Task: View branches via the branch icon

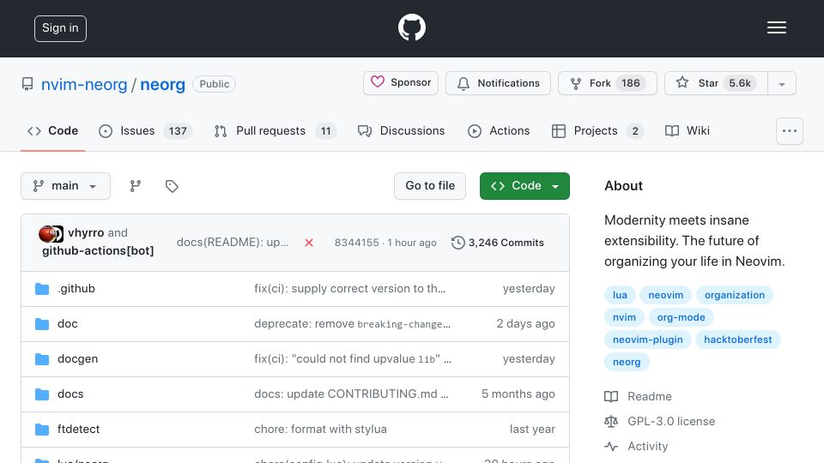Action: tap(136, 186)
